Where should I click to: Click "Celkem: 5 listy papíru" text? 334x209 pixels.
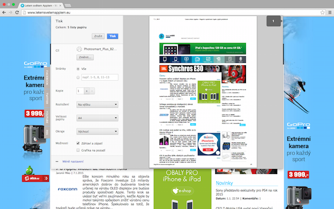pyautogui.click(x=71, y=27)
